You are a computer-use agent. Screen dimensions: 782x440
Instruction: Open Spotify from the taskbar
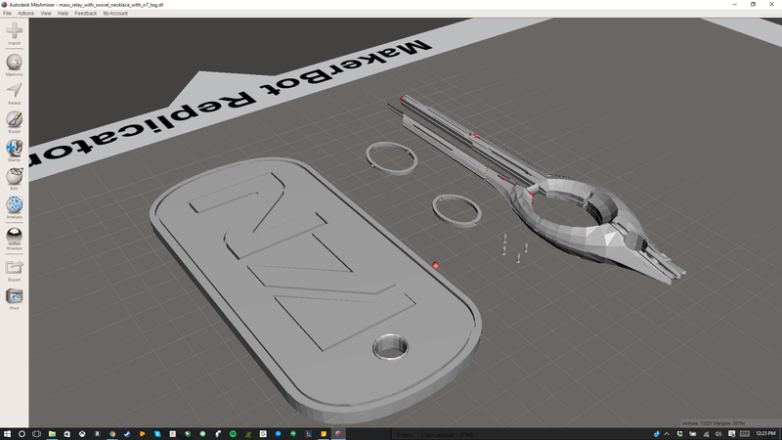[x=233, y=433]
